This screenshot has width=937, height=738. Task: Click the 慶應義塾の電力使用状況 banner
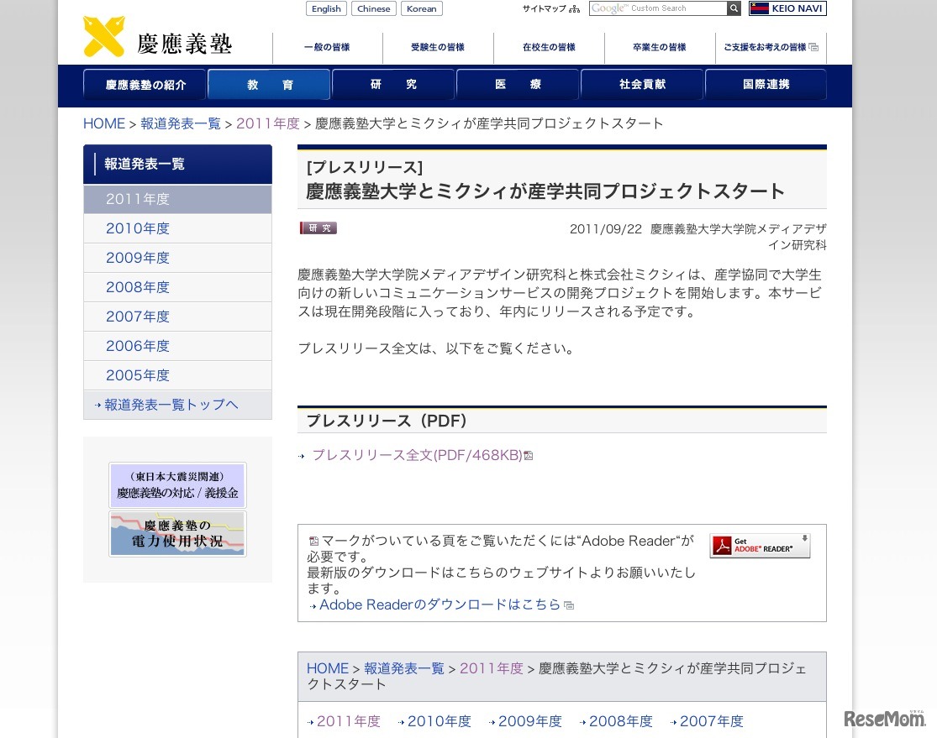177,533
